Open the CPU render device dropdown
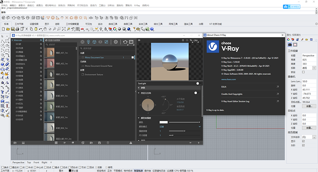Screen dimensions: 318x172 [x=196, y=40]
